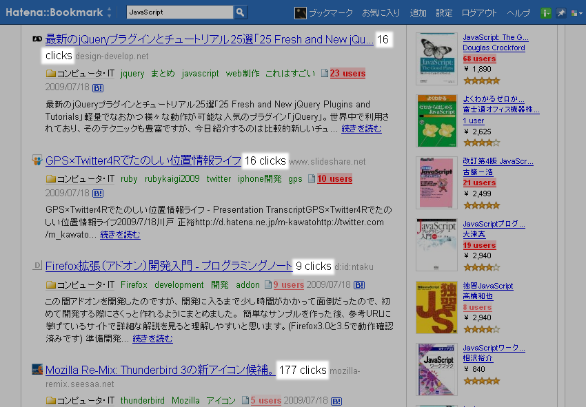Click the 10 users count link
This screenshot has height=407, width=586.
[x=334, y=179]
